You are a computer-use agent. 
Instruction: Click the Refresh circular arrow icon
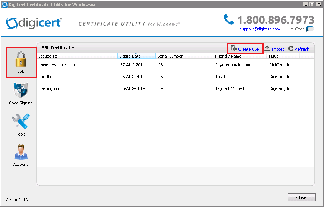click(291, 48)
